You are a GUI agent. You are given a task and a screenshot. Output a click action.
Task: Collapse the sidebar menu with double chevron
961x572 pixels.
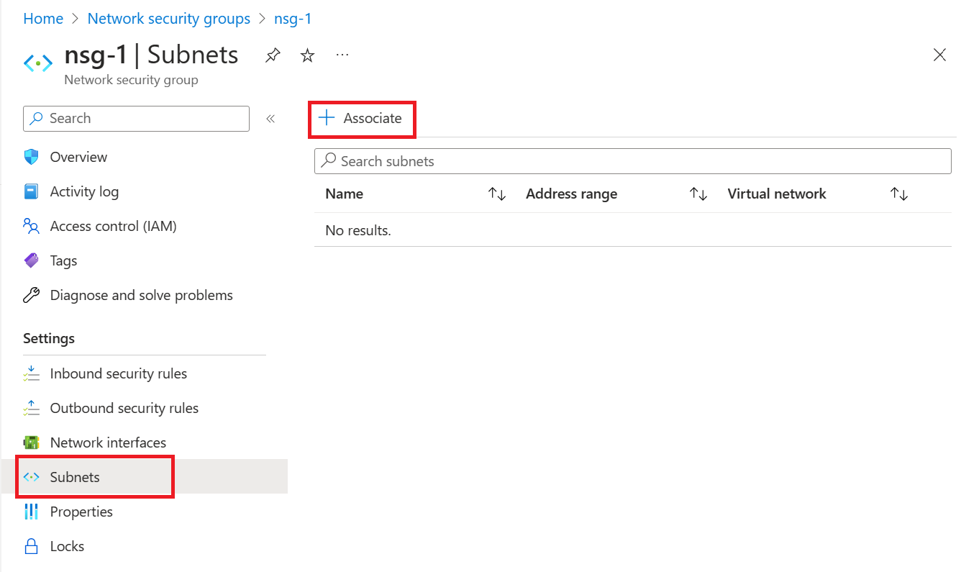(x=270, y=119)
